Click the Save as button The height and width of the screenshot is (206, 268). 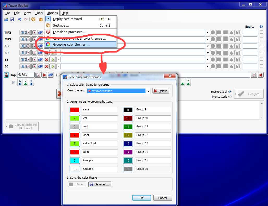pos(100,184)
